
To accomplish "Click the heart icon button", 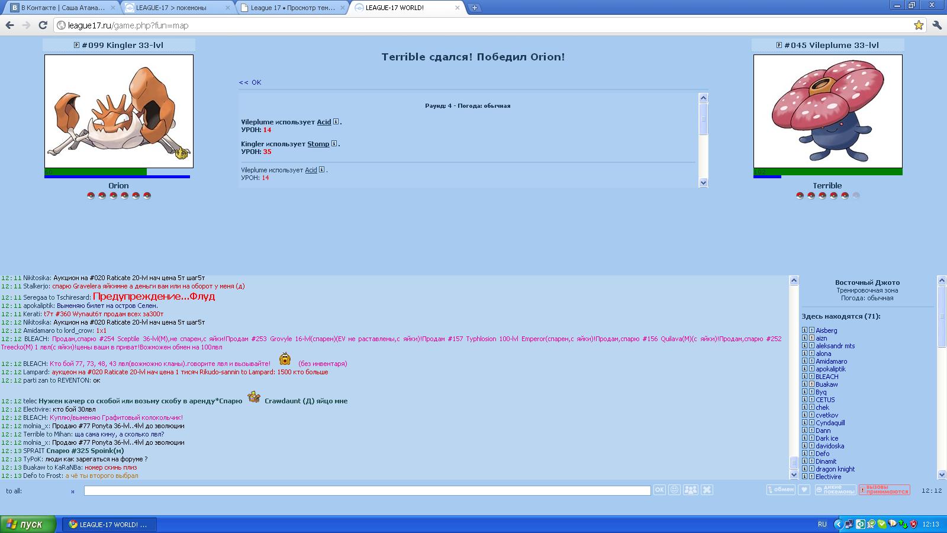I will coord(804,490).
